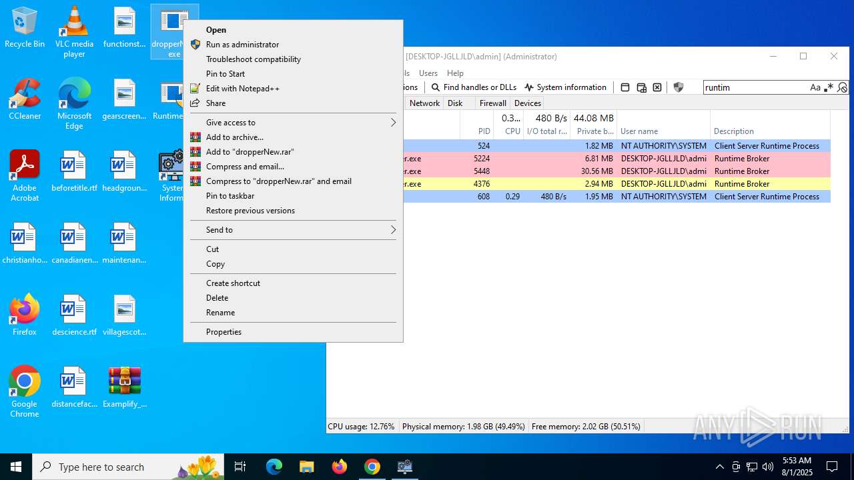Select the Microsoft Edge desktop shortcut

pyautogui.click(x=74, y=104)
